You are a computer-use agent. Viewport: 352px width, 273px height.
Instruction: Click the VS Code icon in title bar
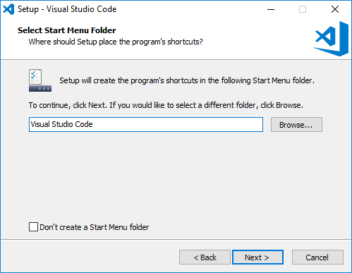[x=8, y=9]
